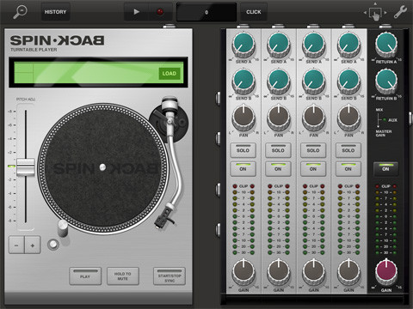Toggle the CLICK metronome button
The image size is (413, 309).
pyautogui.click(x=254, y=12)
